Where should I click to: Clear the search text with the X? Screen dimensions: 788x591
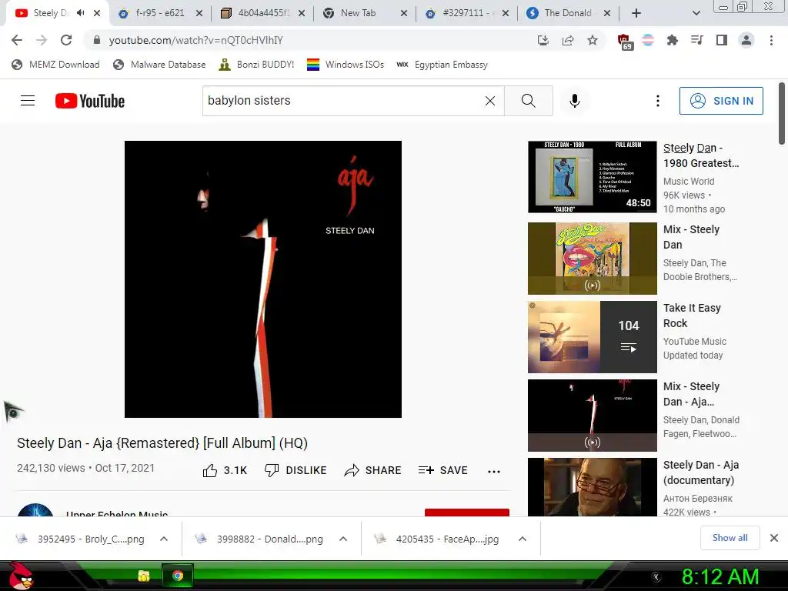click(x=490, y=101)
